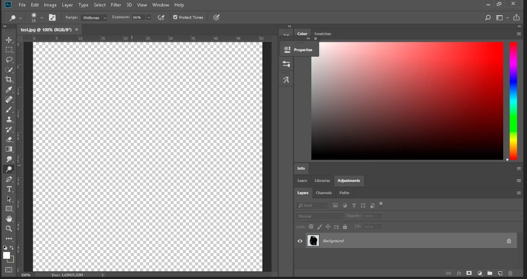Screen dimensions: 527x279
Task: Open the Info panel options menu
Action: click(x=518, y=168)
